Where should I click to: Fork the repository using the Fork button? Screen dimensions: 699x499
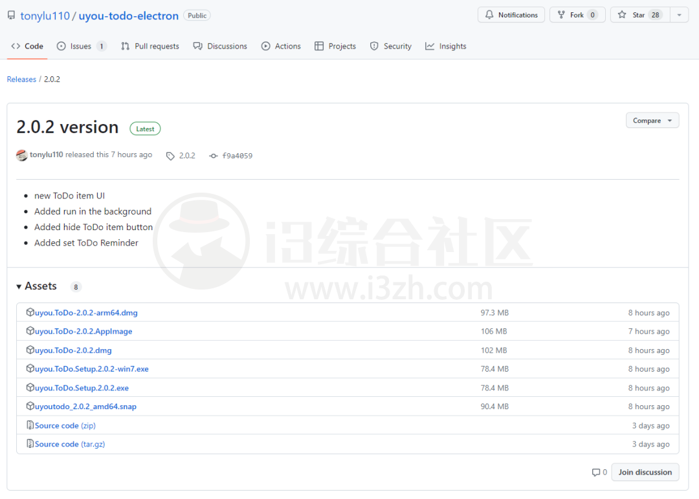tap(577, 15)
